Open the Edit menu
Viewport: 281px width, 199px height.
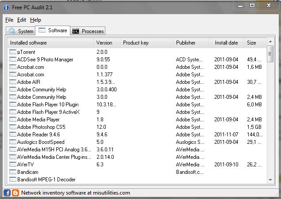(x=22, y=20)
